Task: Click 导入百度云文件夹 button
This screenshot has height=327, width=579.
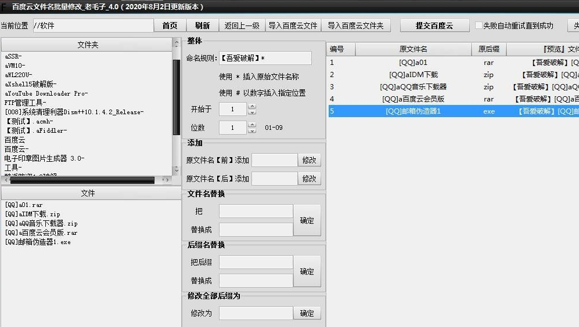Action: 355,26
